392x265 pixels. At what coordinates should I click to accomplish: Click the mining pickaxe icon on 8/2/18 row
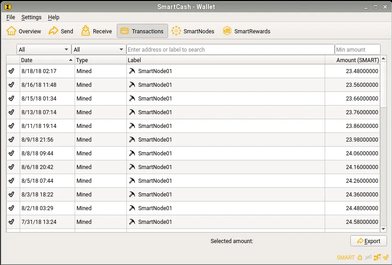(132, 208)
